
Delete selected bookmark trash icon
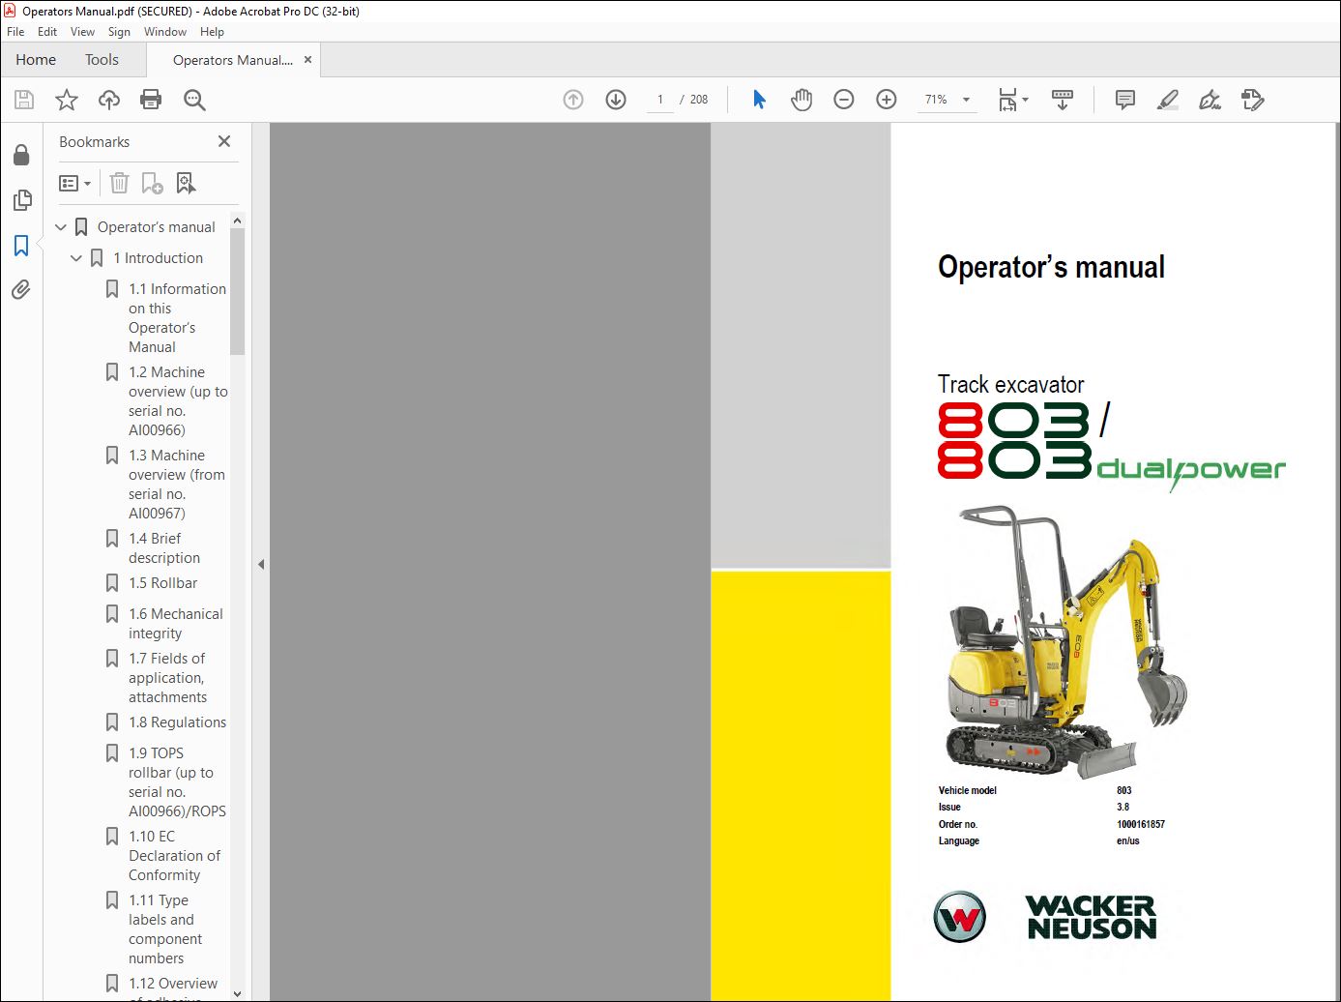coord(119,183)
